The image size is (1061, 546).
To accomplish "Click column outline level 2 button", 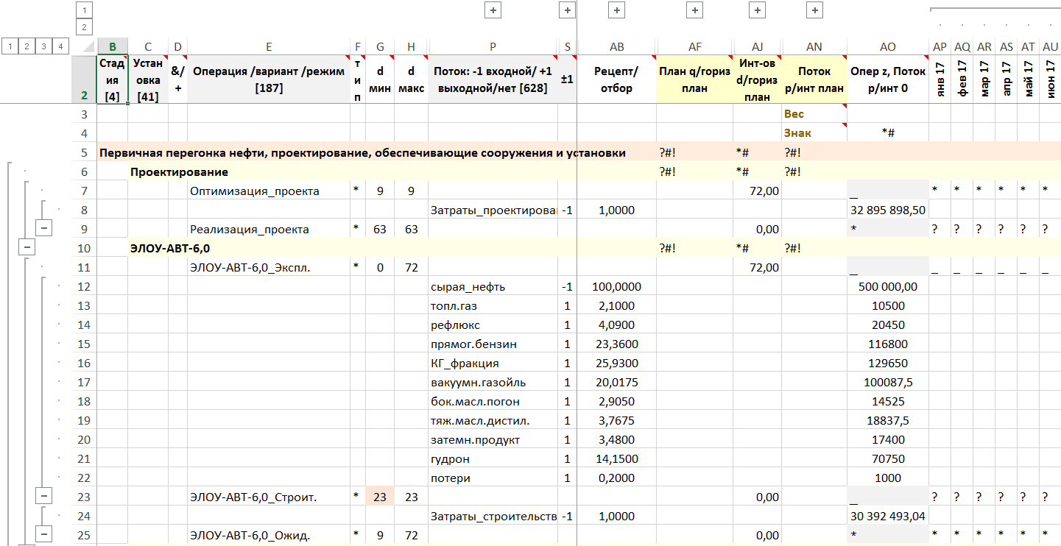I will pos(84,28).
